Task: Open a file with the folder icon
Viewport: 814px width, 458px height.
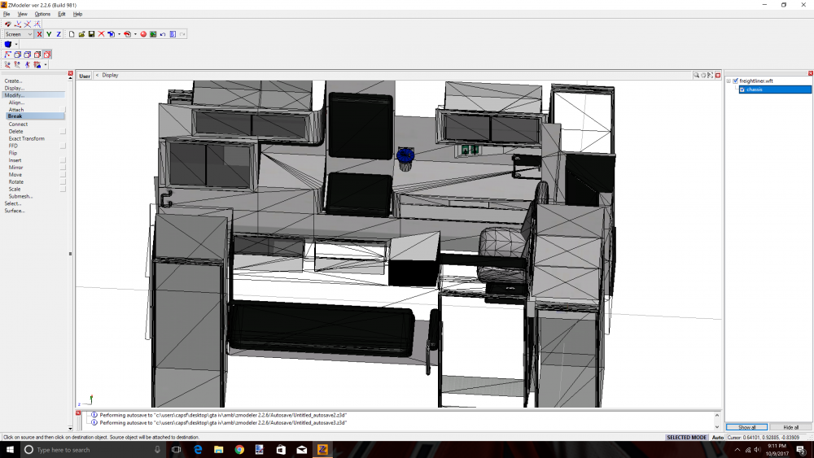Action: (x=81, y=34)
